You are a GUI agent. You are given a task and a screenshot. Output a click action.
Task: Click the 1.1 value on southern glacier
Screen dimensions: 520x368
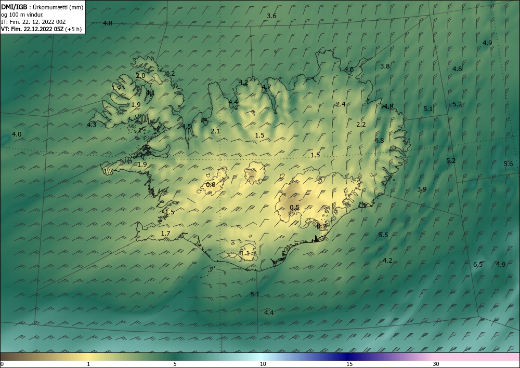pos(245,253)
